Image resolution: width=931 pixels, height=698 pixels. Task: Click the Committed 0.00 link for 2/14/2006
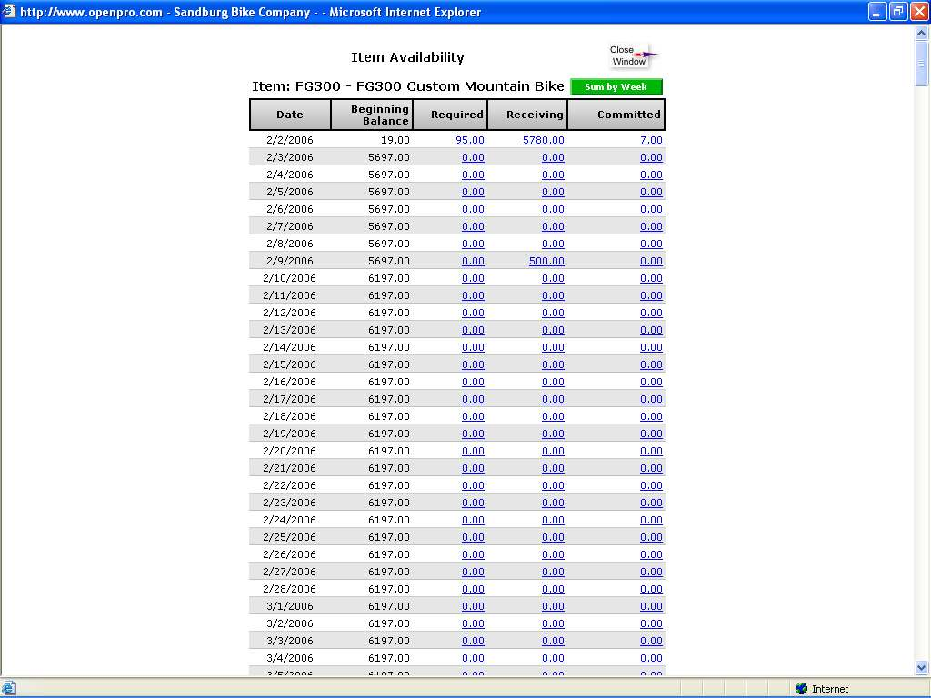click(x=651, y=347)
